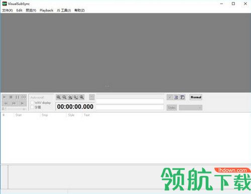Image resolution: width=251 pixels, height=194 pixels.
Task: Open the style dropdown next to Styles
Action: point(191,107)
